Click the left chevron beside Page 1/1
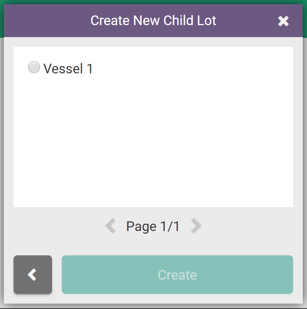The height and width of the screenshot is (309, 307). coord(111,226)
